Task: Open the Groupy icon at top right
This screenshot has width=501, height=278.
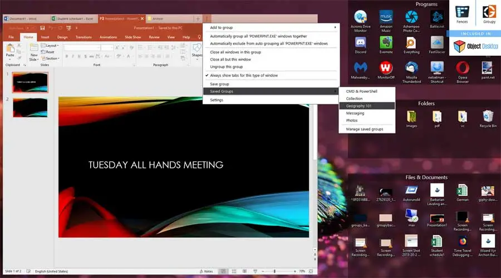Action: click(x=489, y=14)
